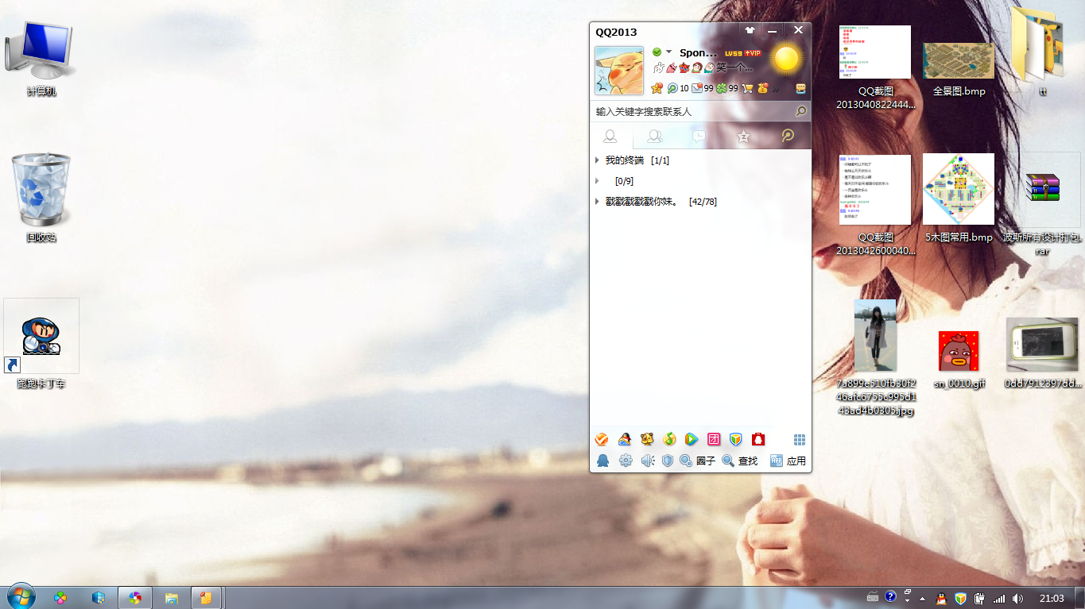This screenshot has width=1085, height=609.
Task: Open the pink 团 group-buy icon
Action: 714,439
